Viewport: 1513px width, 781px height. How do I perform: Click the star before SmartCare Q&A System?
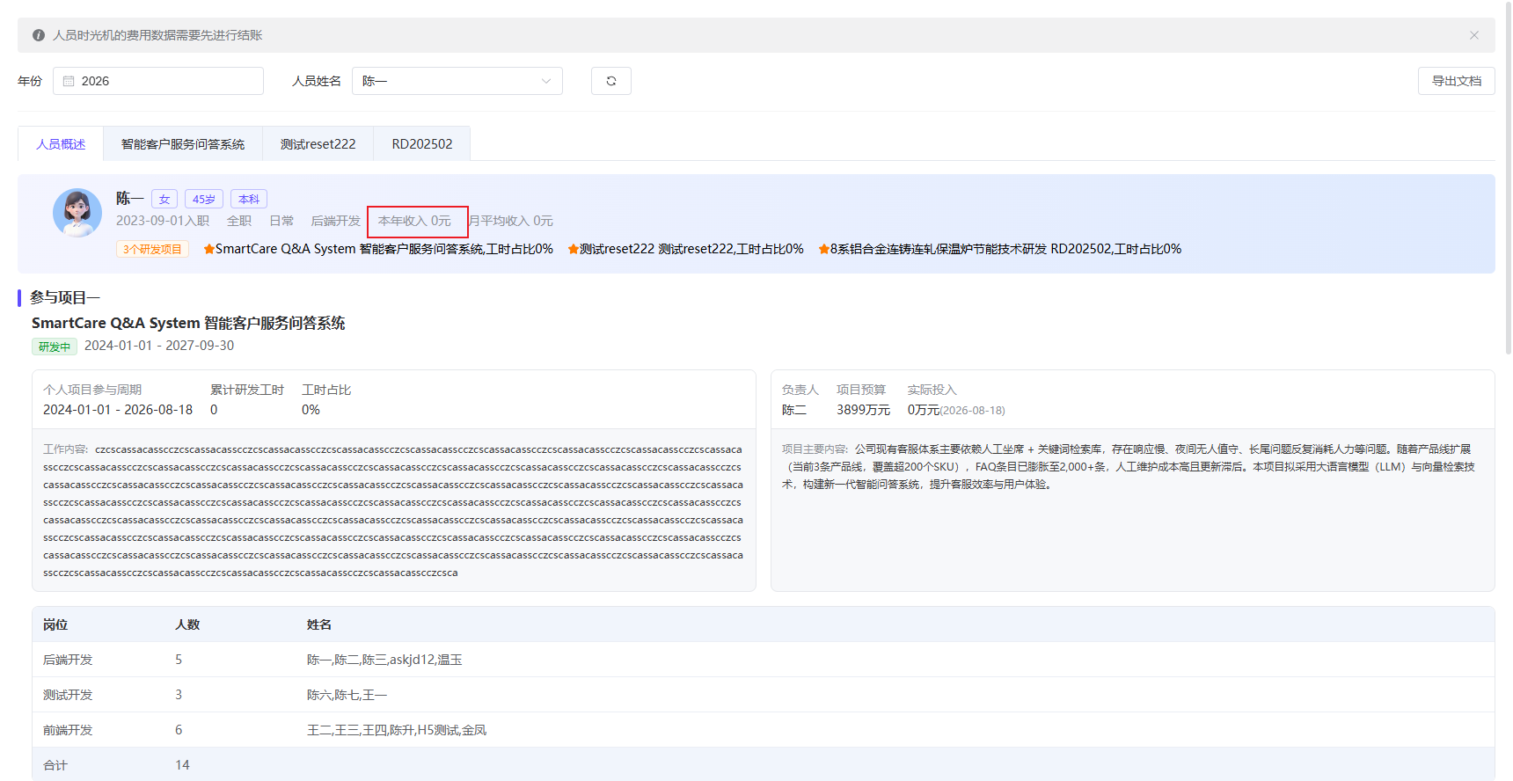[x=209, y=249]
